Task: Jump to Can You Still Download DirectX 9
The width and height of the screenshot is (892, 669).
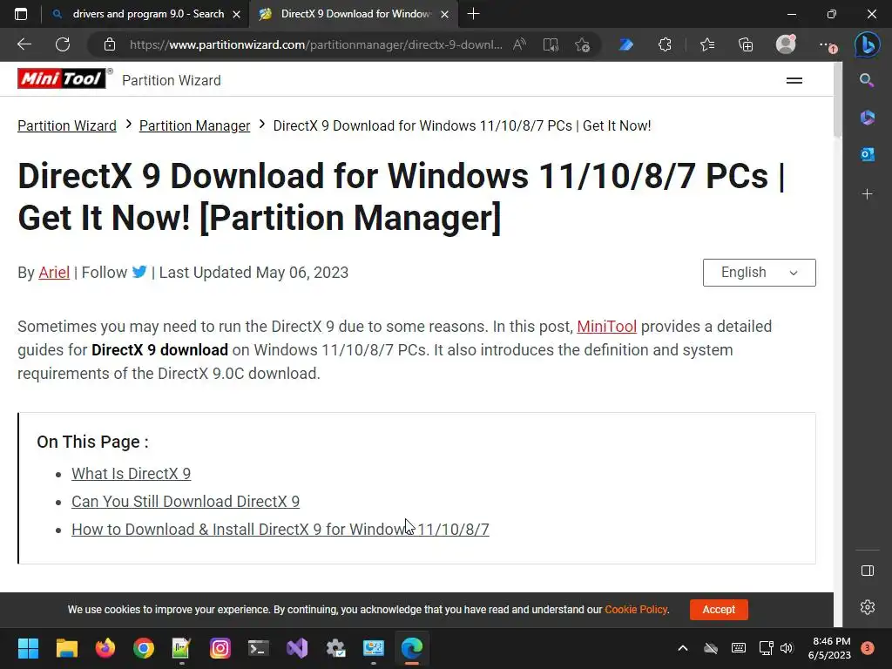Action: (x=186, y=502)
